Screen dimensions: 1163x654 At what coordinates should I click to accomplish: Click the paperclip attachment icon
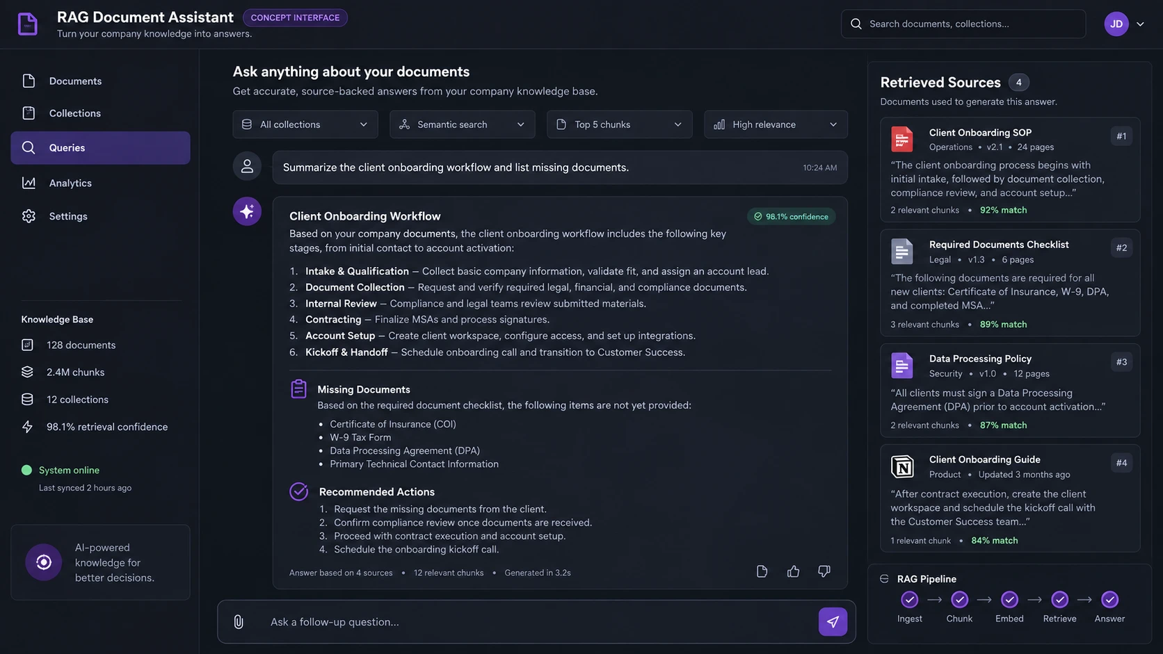point(239,621)
